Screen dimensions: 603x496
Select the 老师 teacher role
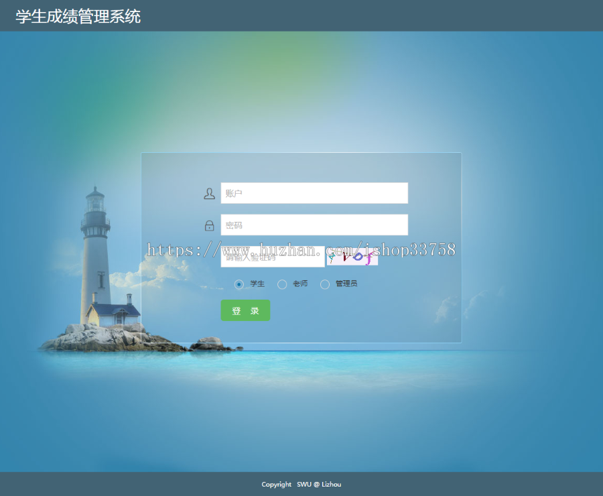point(282,284)
